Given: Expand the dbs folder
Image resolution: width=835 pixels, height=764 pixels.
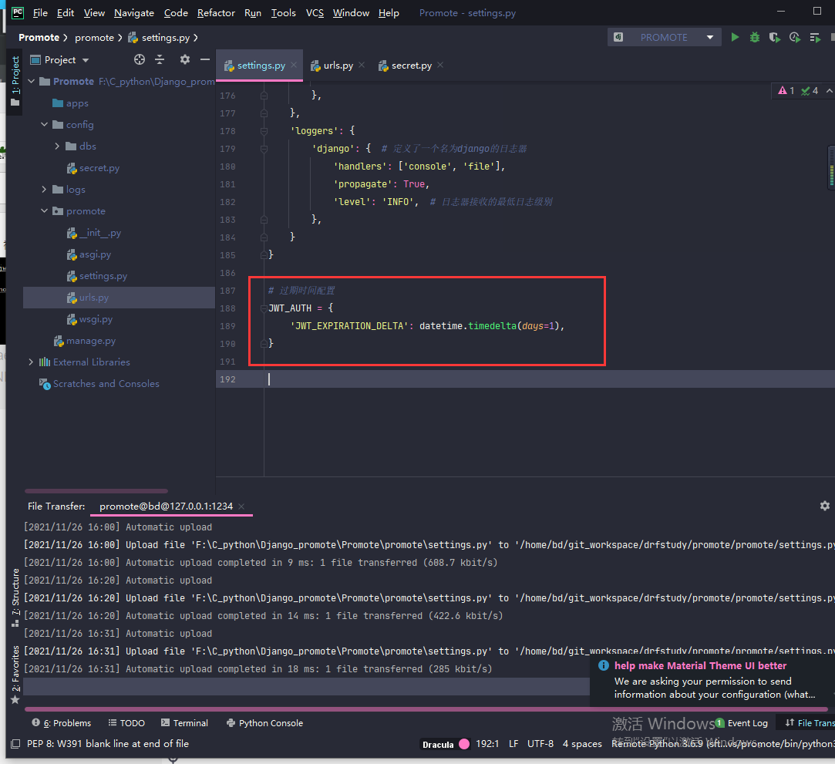Looking at the screenshot, I should [x=57, y=146].
